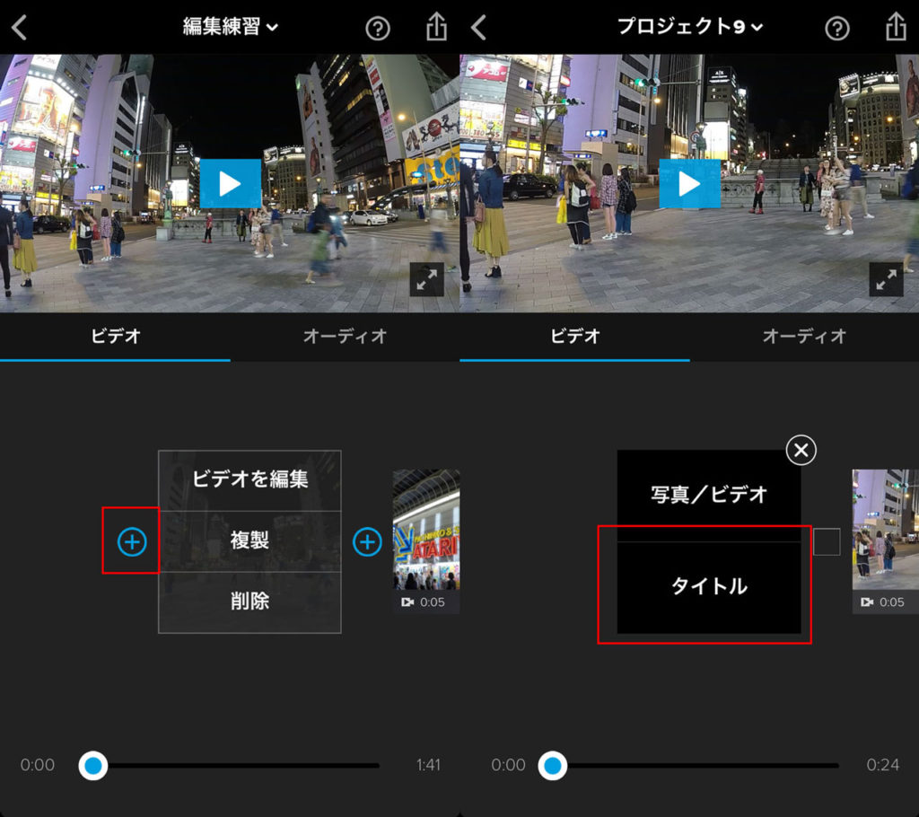
Task: Share the 編集練習 project using the export icon
Action: [436, 28]
